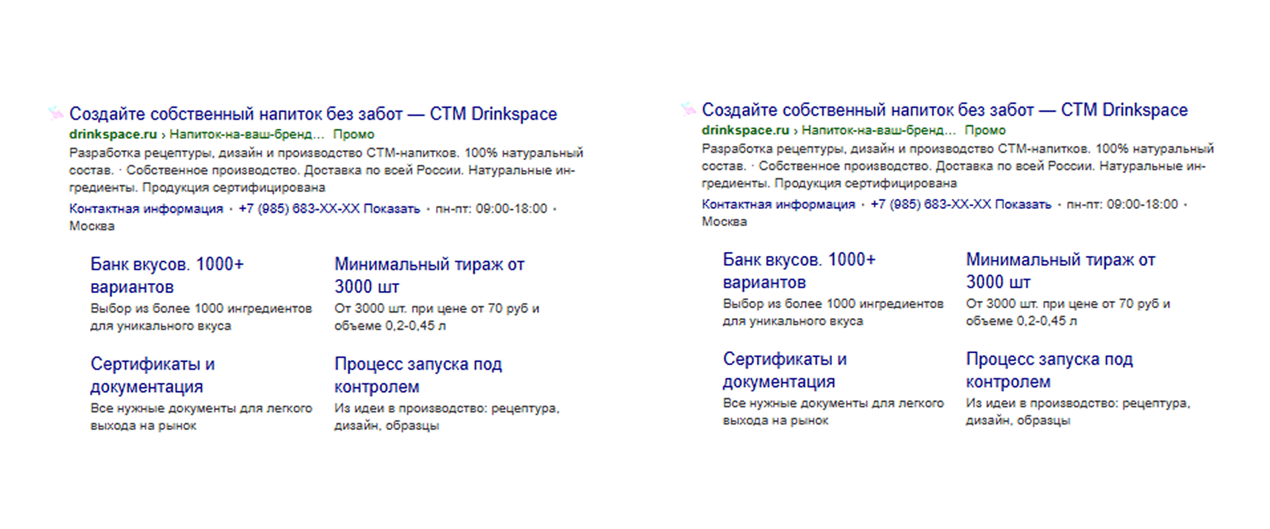Screen dimensions: 1270x529
Task: Click the Drinkspace favicon in the right ad
Action: [688, 109]
